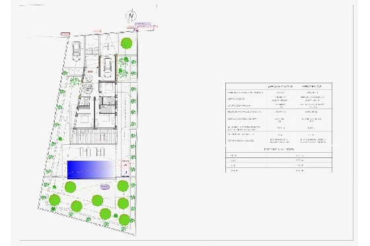Select the purple oval object in the garden
Image resolution: width=370 pixels, height=246 pixels.
(105, 187)
